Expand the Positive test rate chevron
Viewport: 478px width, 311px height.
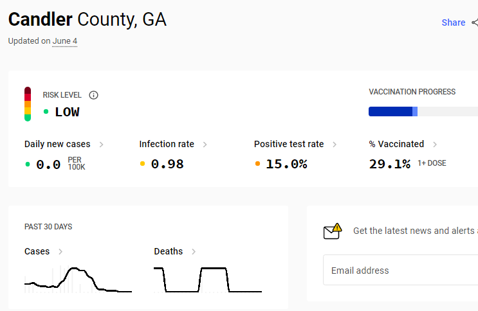click(x=335, y=145)
